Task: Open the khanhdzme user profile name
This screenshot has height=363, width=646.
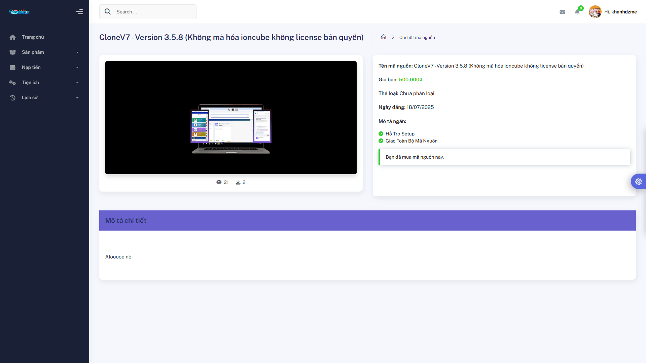Action: (x=624, y=12)
